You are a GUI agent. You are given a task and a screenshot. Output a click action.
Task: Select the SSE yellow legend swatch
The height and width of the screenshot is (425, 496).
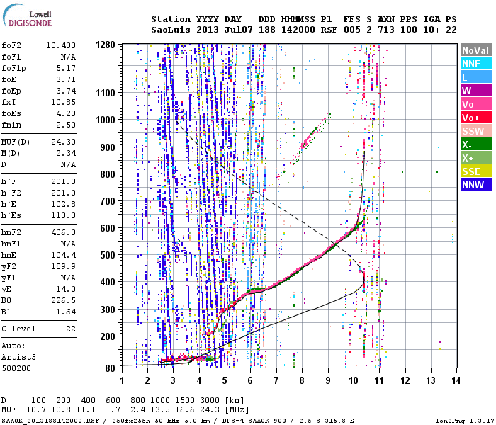(x=476, y=171)
